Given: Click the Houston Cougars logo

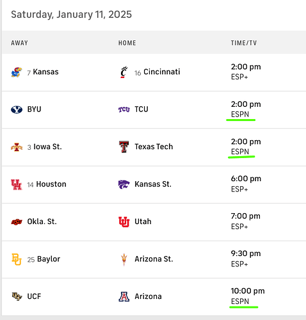Looking at the screenshot, I should [x=17, y=184].
